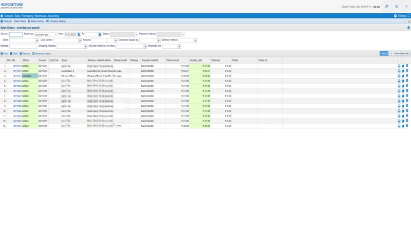Open Company settings in the submenu bar
Viewport: 411px width, 231px height.
coord(56,21)
